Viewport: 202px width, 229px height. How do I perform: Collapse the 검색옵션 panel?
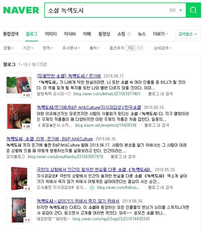coord(188,34)
